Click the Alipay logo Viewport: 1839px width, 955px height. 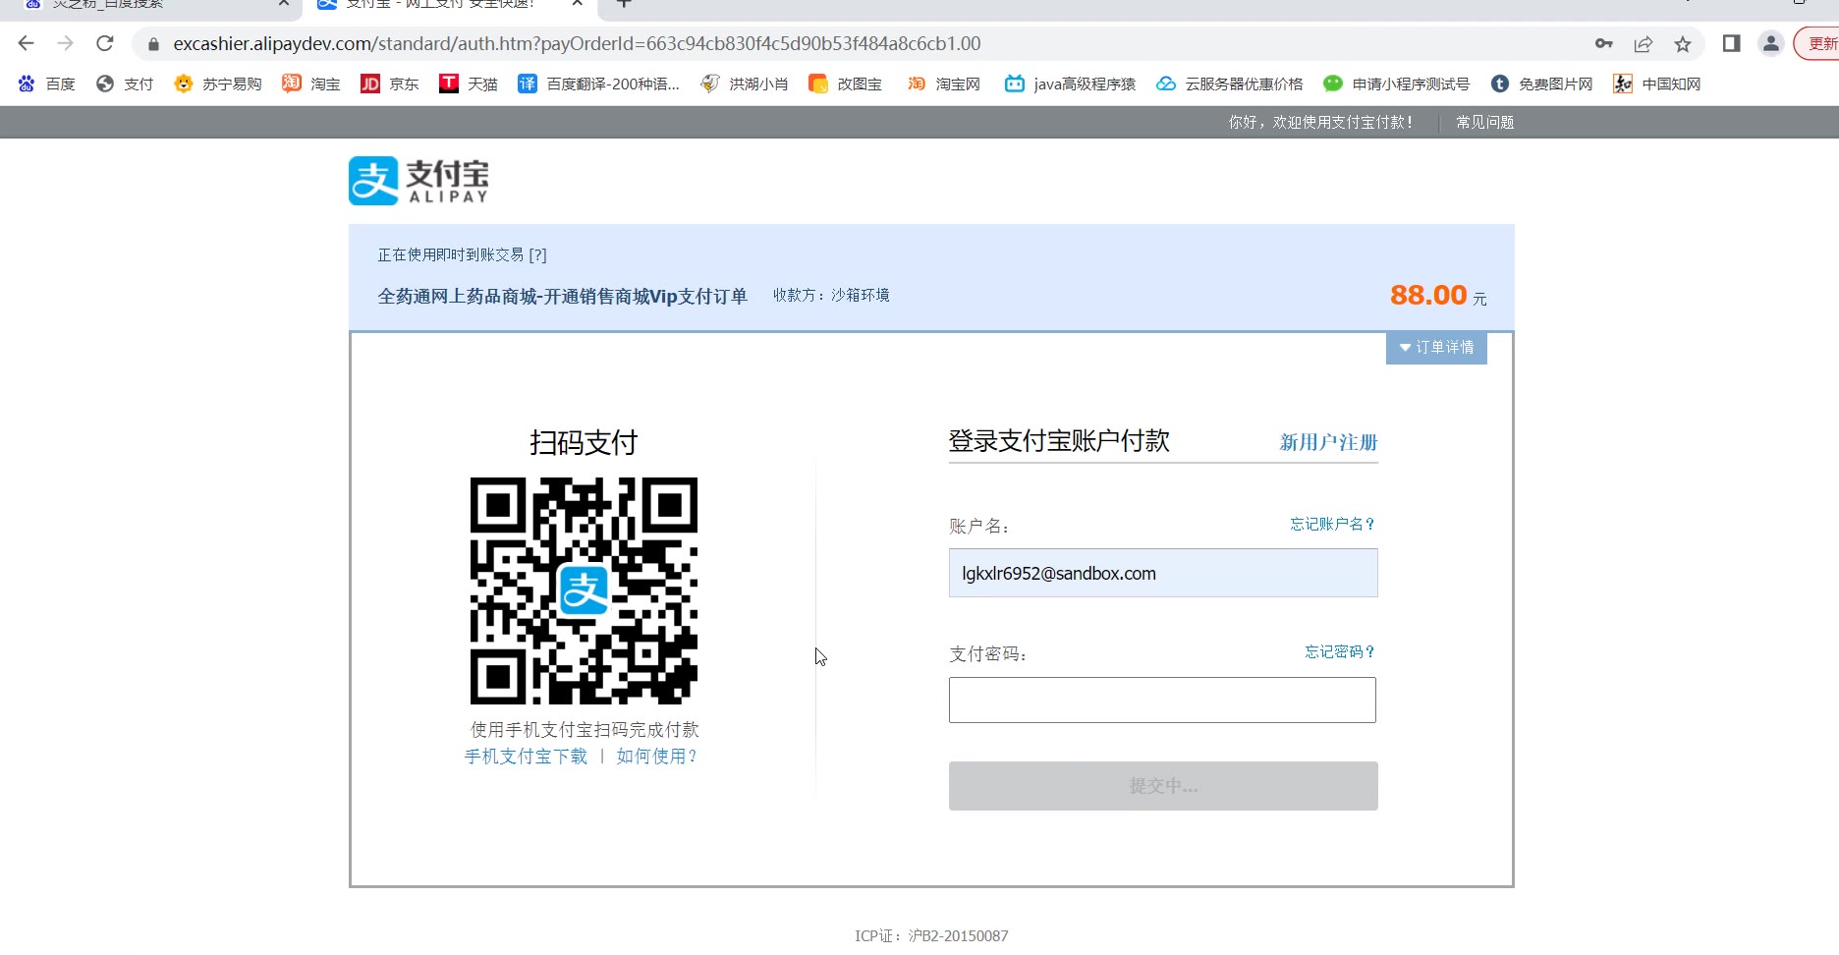pyautogui.click(x=418, y=181)
